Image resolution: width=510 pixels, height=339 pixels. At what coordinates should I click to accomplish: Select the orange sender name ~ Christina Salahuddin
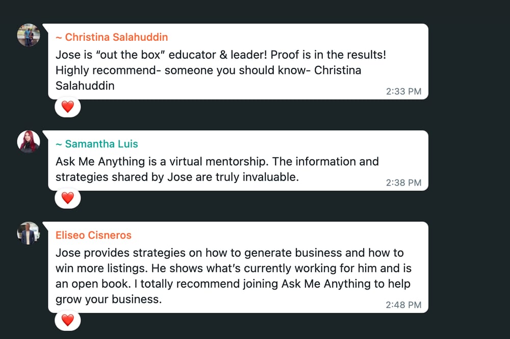pos(112,37)
